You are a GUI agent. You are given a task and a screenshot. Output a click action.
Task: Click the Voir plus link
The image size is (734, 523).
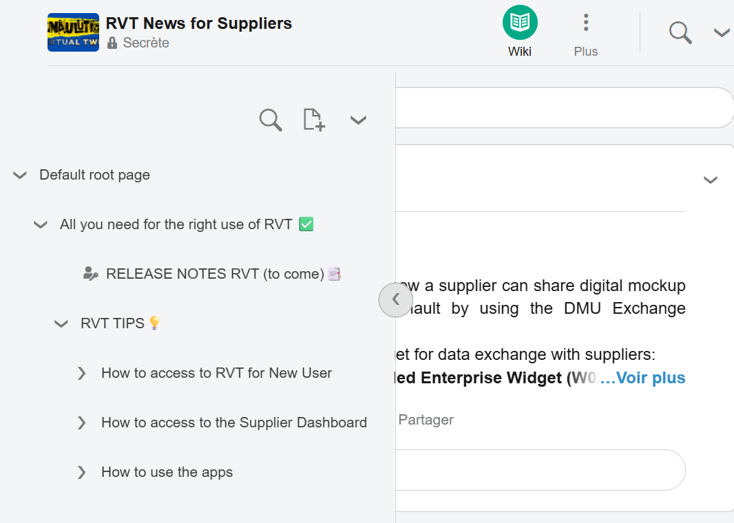(x=643, y=378)
